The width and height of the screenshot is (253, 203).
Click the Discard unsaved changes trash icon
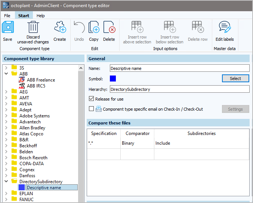[x=33, y=27]
